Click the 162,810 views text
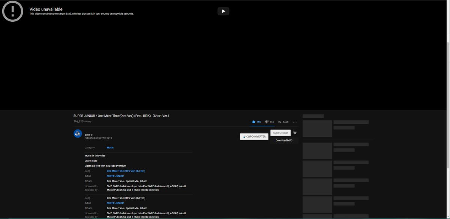Screen dimensions: 450x219 tap(82, 121)
